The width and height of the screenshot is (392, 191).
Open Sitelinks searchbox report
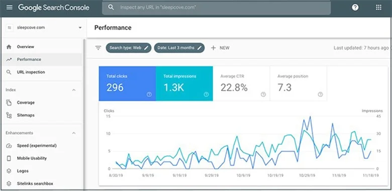click(x=42, y=184)
